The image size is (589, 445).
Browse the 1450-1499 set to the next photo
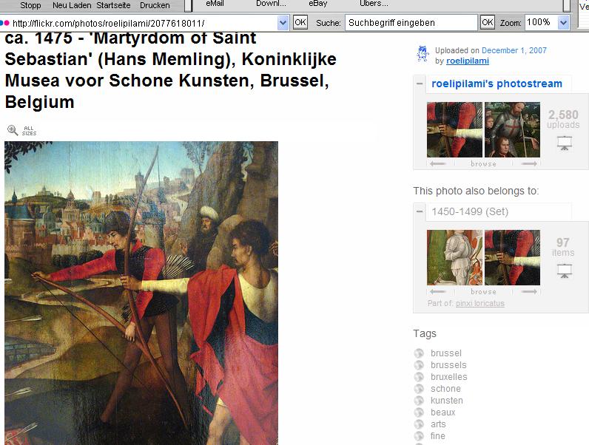[529, 291]
